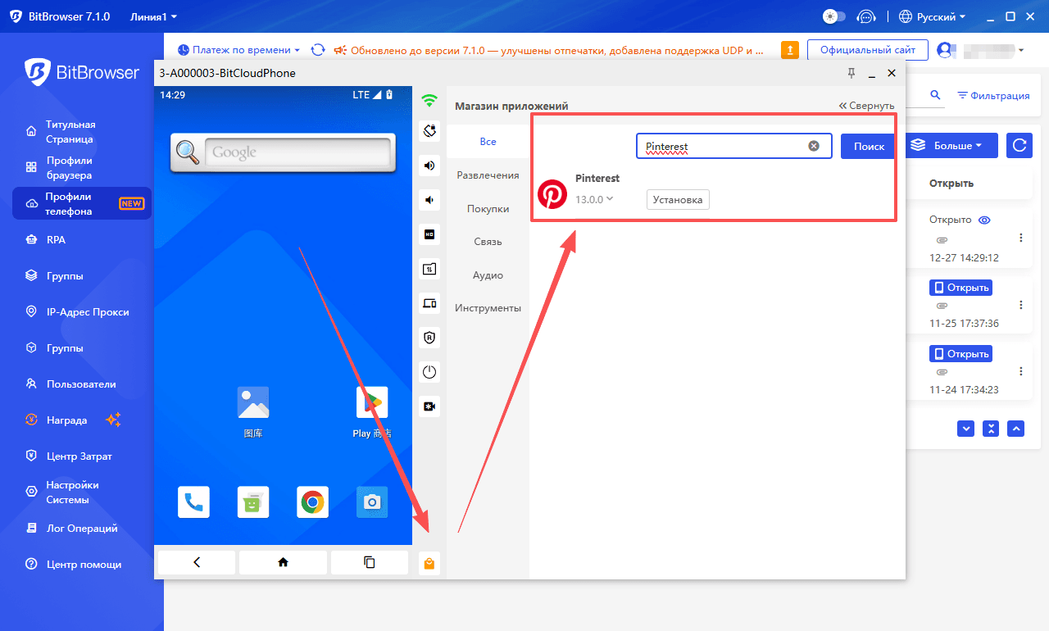Click the orange upload arrow icon

point(790,50)
